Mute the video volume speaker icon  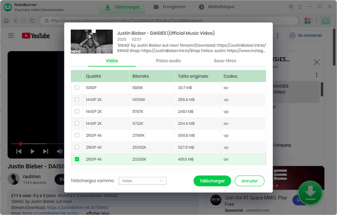pos(60,151)
